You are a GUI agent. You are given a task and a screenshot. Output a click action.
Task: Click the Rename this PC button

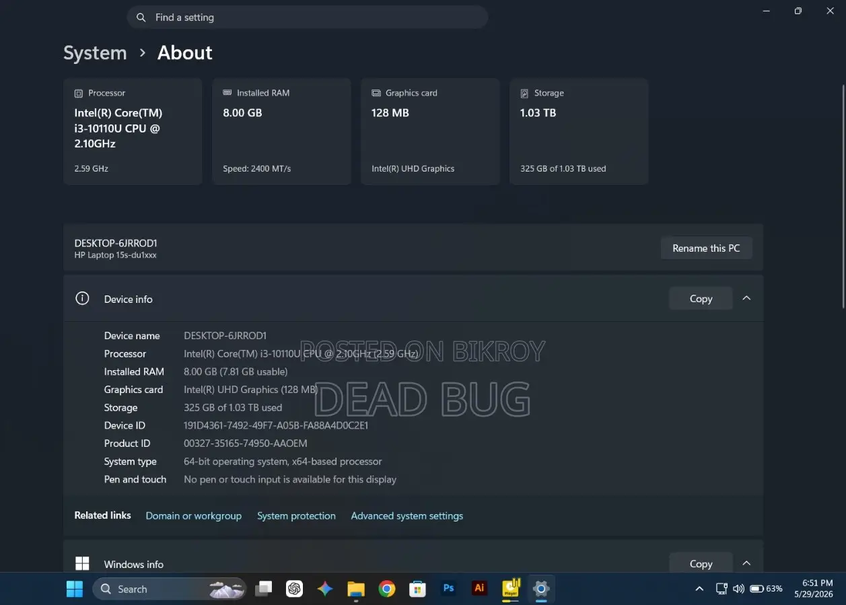(706, 248)
